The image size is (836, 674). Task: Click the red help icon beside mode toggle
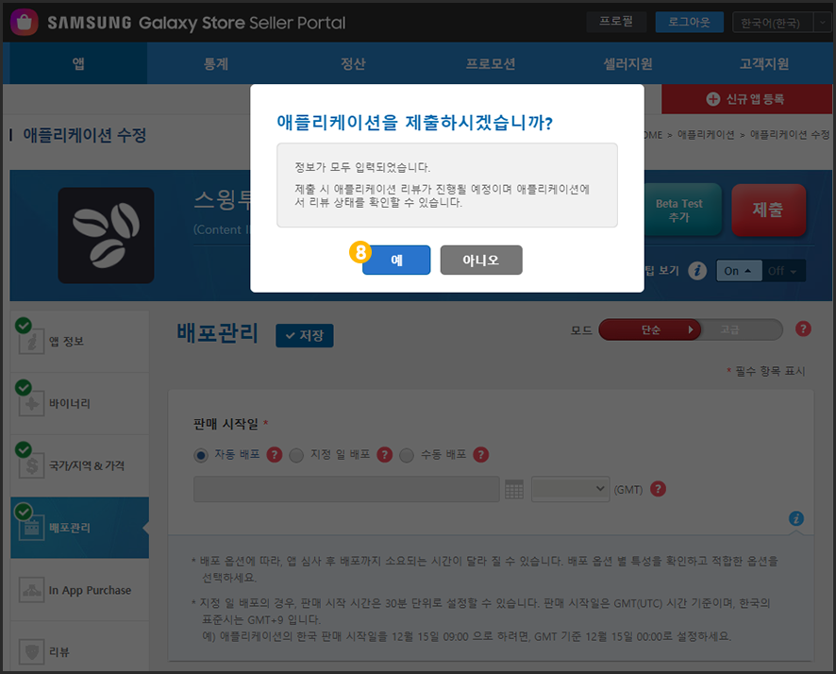[x=803, y=329]
